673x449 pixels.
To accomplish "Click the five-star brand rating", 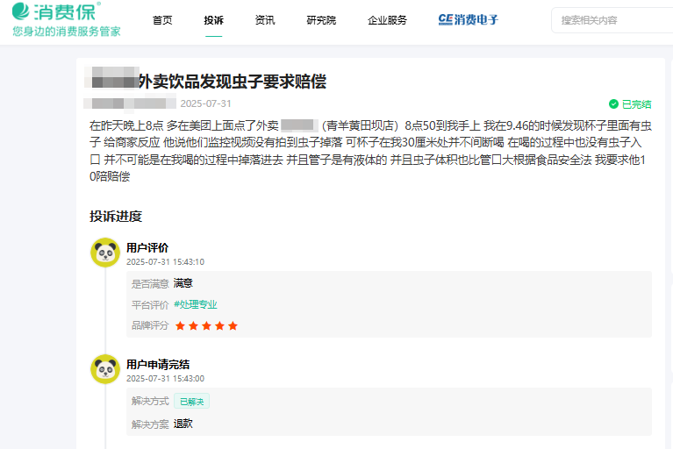I will [x=206, y=325].
